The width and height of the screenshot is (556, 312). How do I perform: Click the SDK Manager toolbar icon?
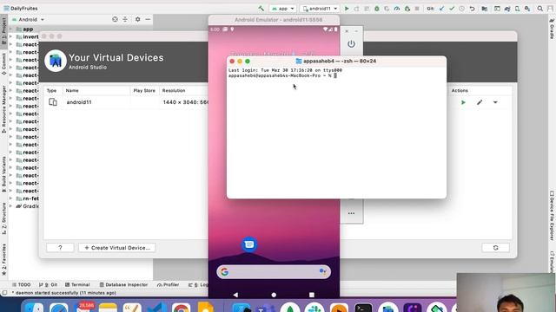pos(527,9)
